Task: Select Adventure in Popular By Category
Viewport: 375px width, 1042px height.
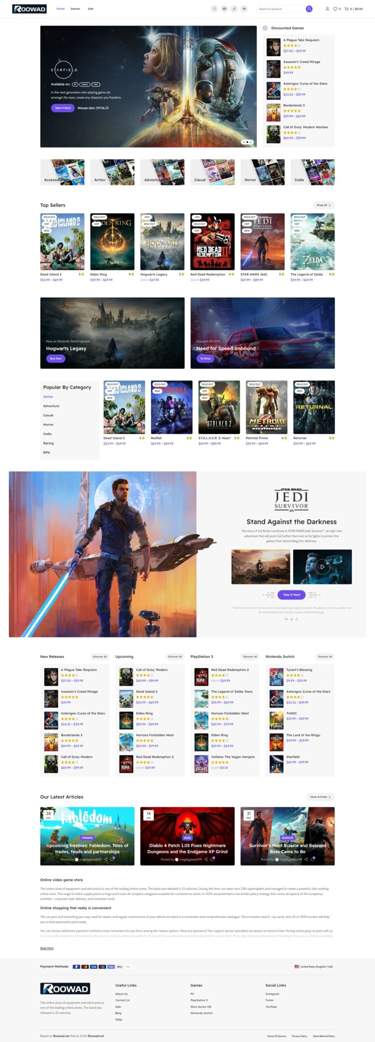Action: [x=51, y=406]
